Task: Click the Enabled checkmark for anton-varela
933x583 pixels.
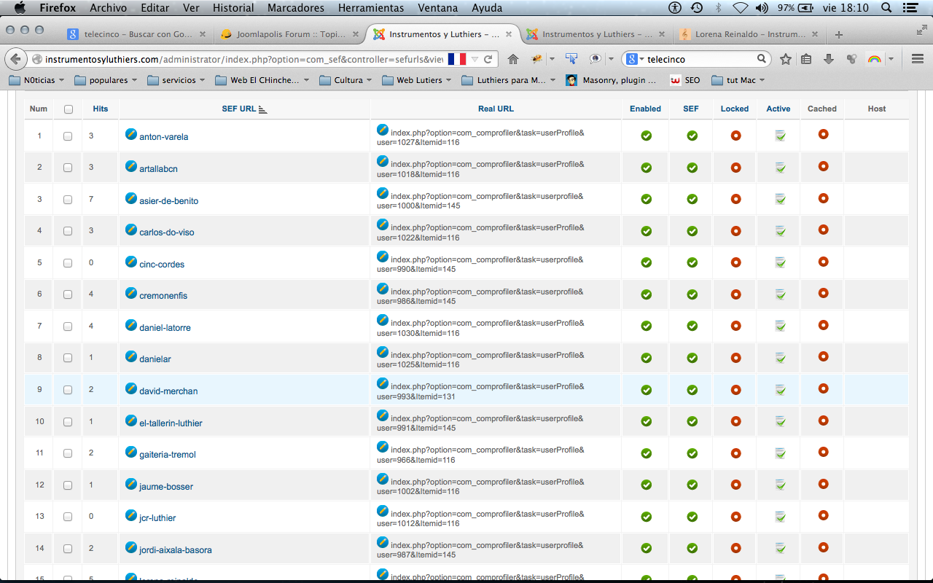Action: click(646, 136)
